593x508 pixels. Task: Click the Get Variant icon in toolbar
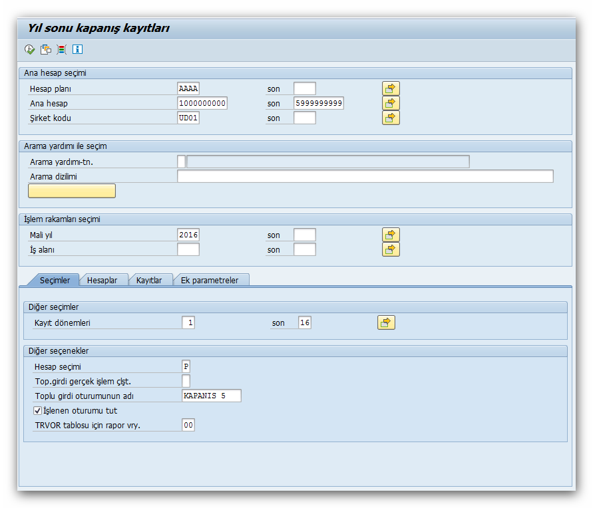[x=46, y=49]
